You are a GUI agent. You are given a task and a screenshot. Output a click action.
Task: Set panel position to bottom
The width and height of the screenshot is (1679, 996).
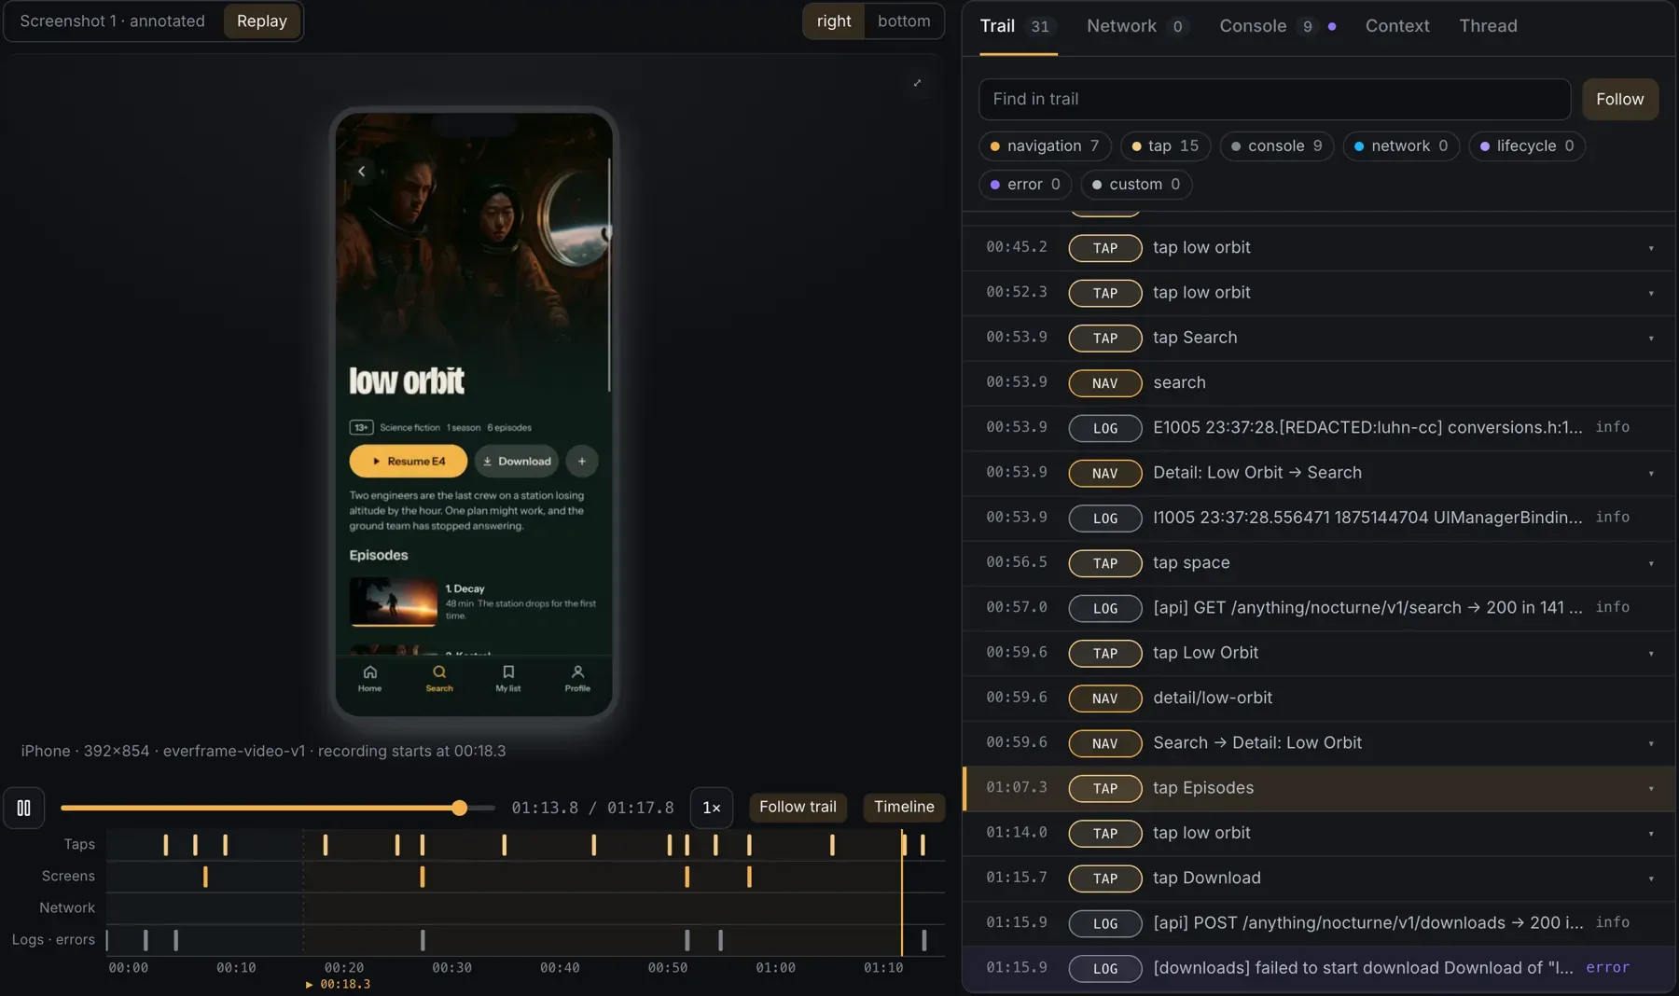(x=903, y=21)
